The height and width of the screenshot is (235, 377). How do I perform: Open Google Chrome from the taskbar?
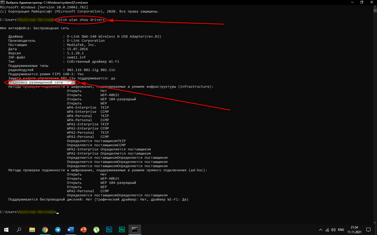[x=45, y=230]
